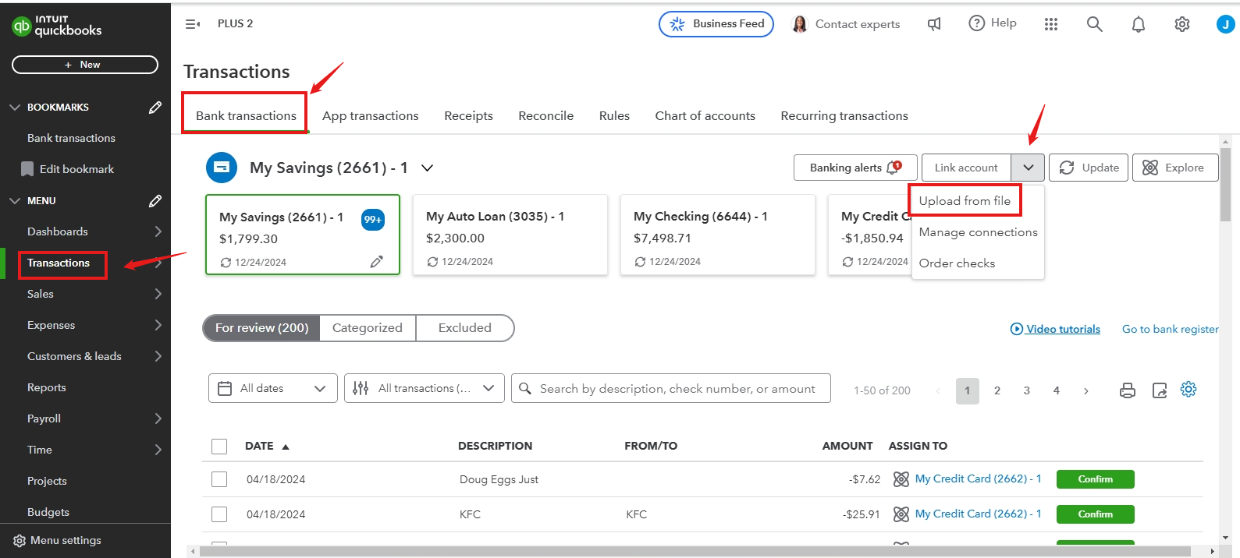Click the megaphone announcements icon
The height and width of the screenshot is (558, 1240).
[934, 24]
